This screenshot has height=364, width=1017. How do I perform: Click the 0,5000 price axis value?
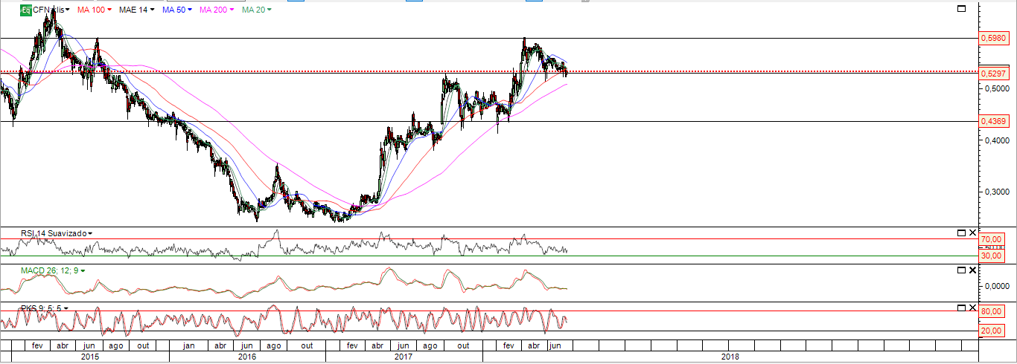coord(996,88)
